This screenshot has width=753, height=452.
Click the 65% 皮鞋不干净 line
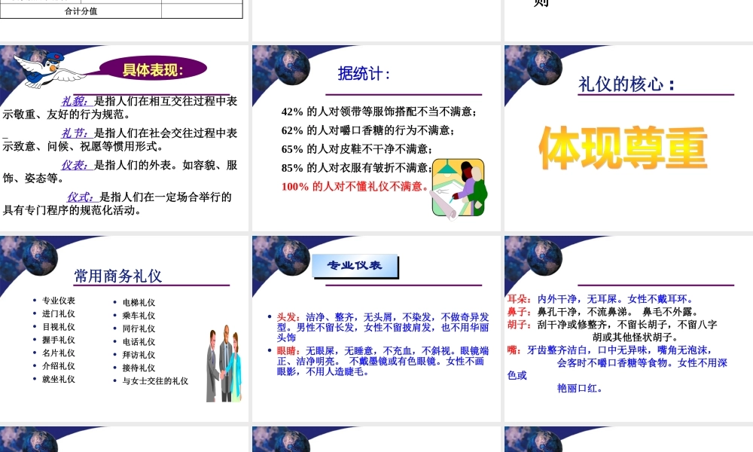click(357, 149)
